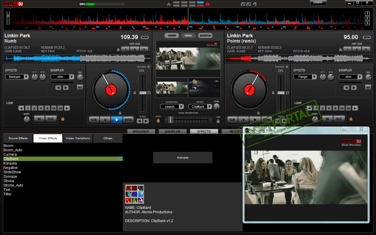This screenshot has width=376, height=235.
Task: Select Karaoke in video effects list
Action: click(63, 163)
